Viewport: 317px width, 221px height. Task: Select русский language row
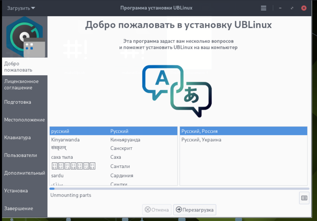113,131
